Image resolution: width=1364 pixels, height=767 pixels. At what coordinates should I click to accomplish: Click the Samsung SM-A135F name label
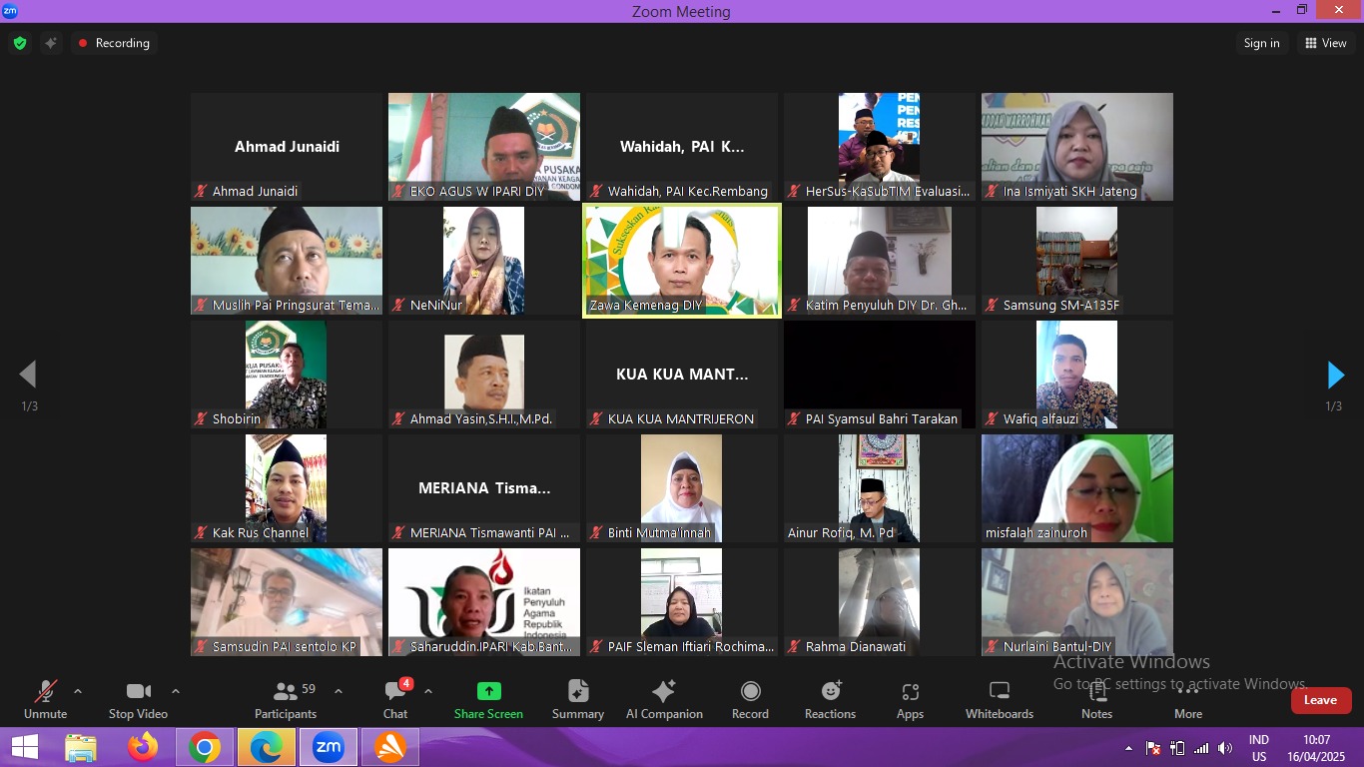1061,305
